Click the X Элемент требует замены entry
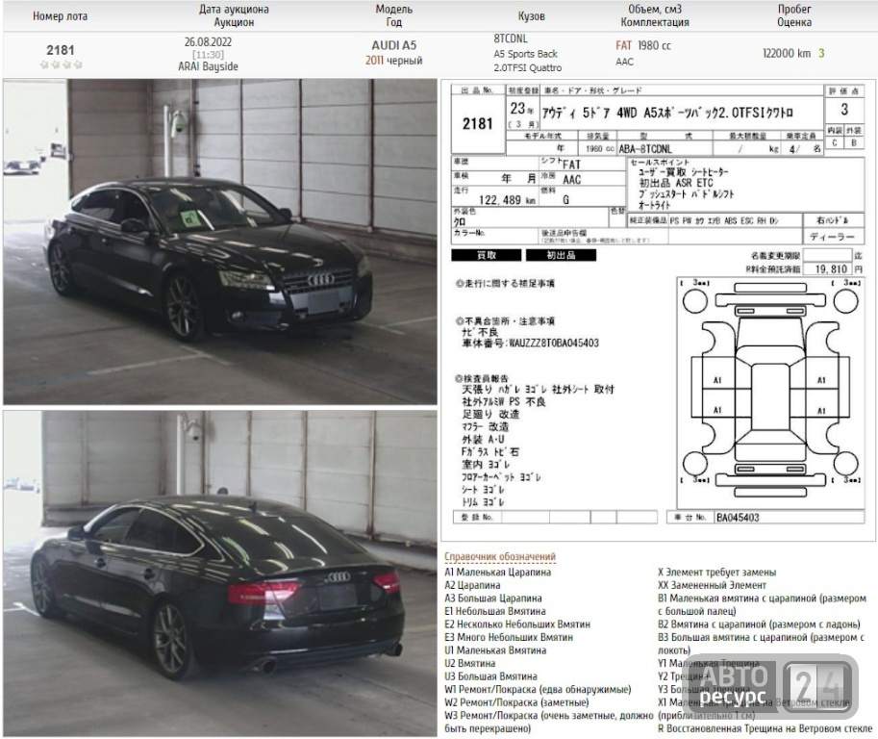 coord(716,572)
